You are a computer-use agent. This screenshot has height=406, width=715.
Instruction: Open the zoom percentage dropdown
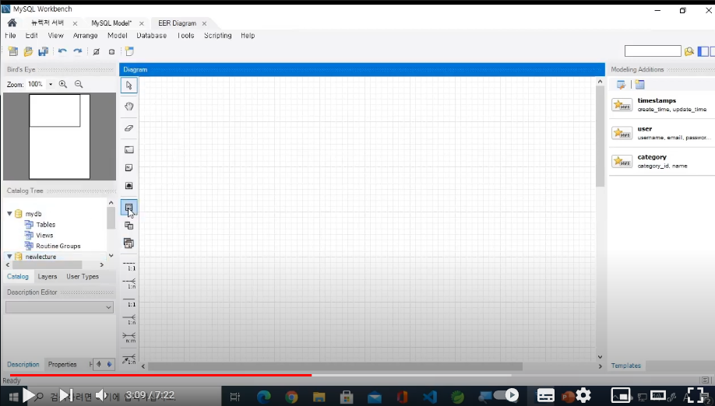[x=51, y=84]
